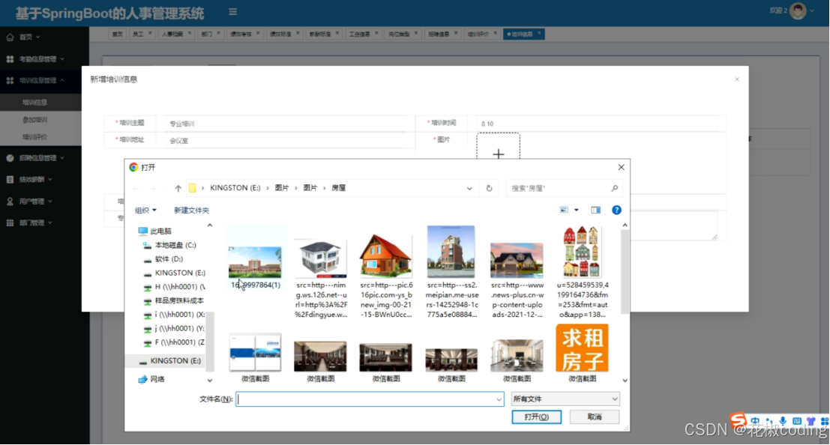
Task: Click the Help question mark in Open dialog
Action: point(615,210)
